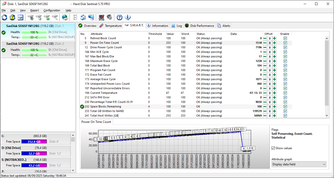The width and height of the screenshot is (334, 178).
Task: Click the disk with magnifying glass toolbar icon
Action: coord(55,17)
